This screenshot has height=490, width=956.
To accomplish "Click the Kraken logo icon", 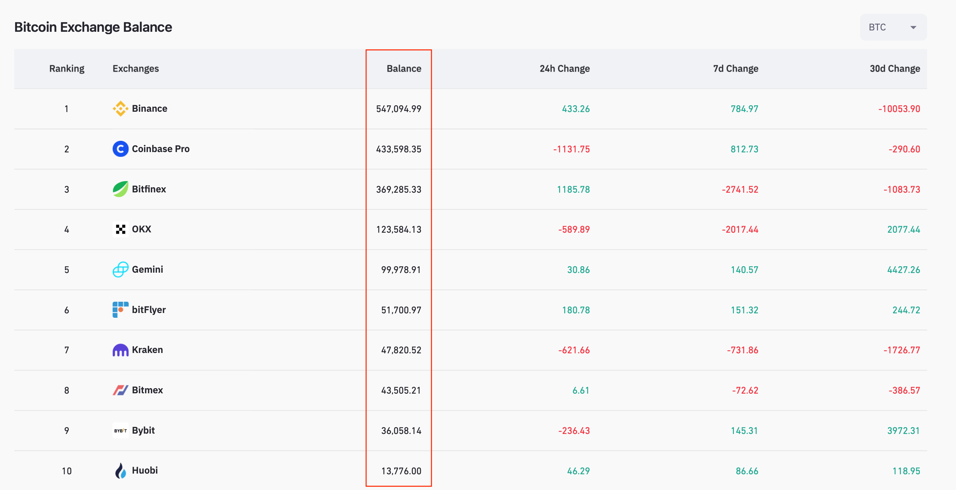I will coord(120,350).
